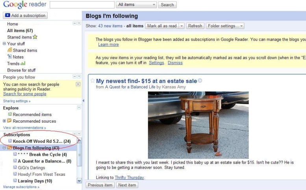Open the All items search scope dropdown
This screenshot has width=306, height=190.
[136, 5]
